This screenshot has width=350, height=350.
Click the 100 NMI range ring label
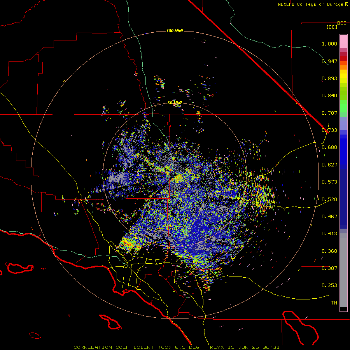[x=175, y=31]
